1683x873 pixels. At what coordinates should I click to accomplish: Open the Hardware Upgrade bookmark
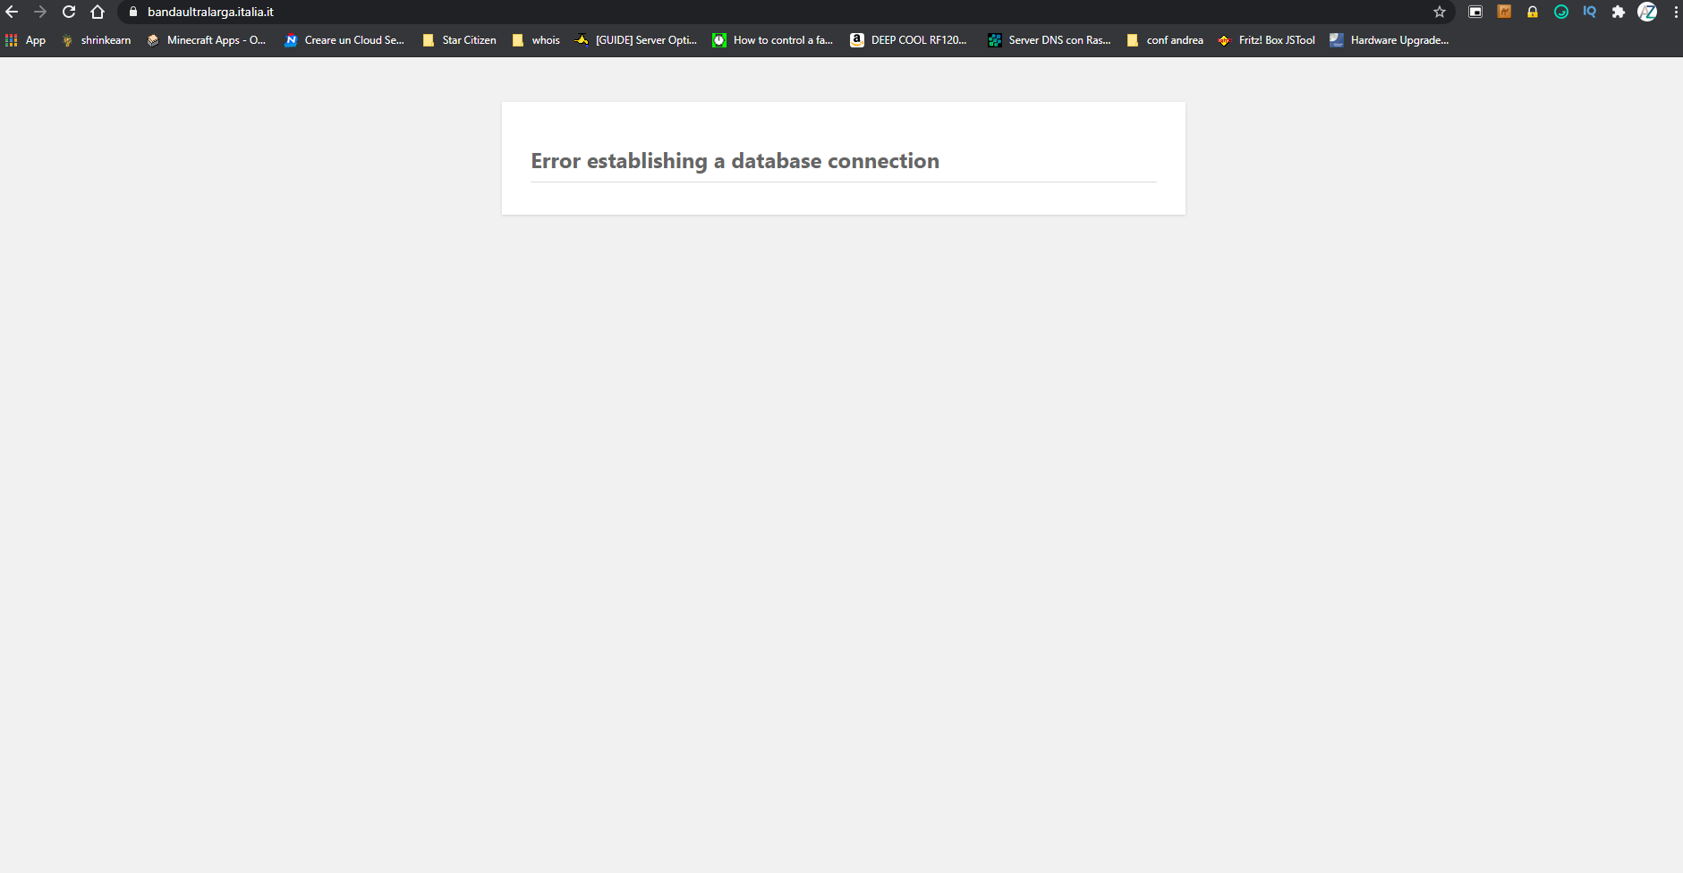(1390, 40)
